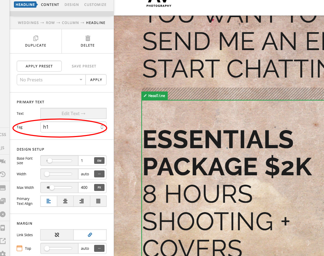This screenshot has height=256, width=324.
Task: Switch to the Customize tab
Action: (95, 5)
